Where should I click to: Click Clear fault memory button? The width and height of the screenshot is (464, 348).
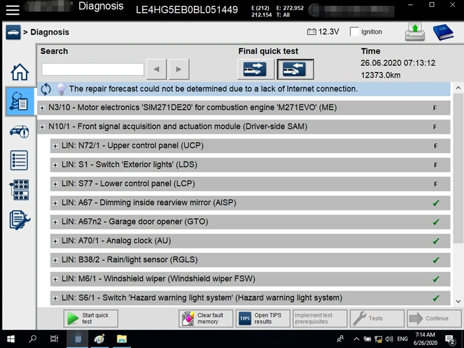[x=206, y=318]
